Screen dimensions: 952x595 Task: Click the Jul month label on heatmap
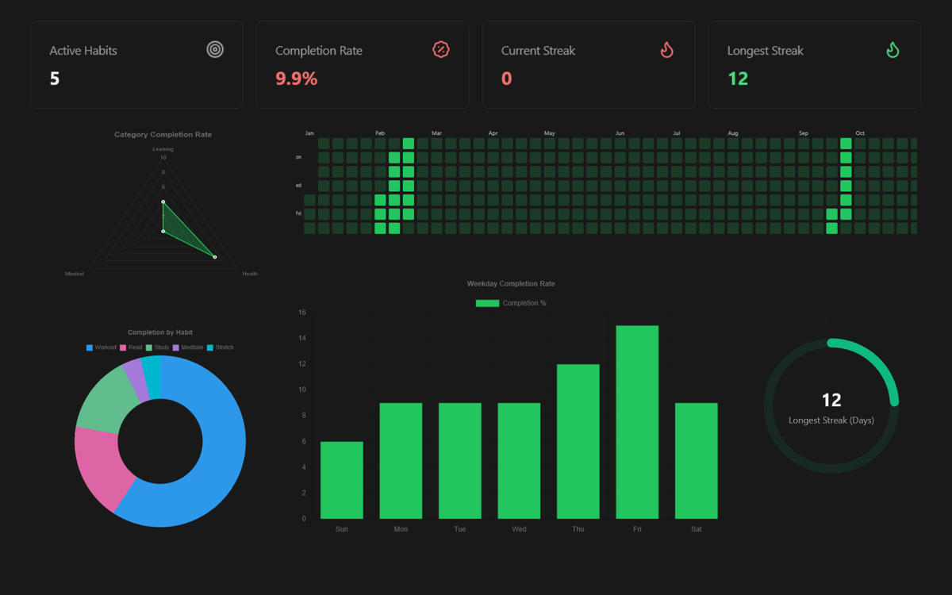(x=676, y=133)
